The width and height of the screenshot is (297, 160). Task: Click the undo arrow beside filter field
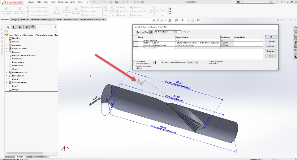click(184, 32)
